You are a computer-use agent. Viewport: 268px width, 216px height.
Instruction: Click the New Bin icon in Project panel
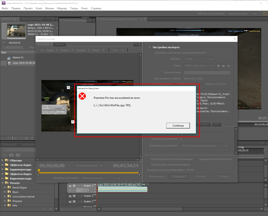coord(26,138)
